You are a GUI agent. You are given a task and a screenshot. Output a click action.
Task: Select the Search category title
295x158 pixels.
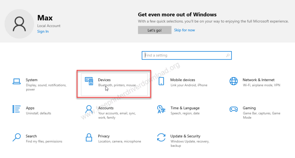click(x=31, y=136)
